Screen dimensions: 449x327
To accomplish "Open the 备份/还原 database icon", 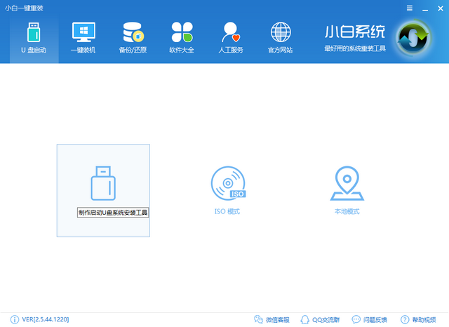I will coord(133,32).
